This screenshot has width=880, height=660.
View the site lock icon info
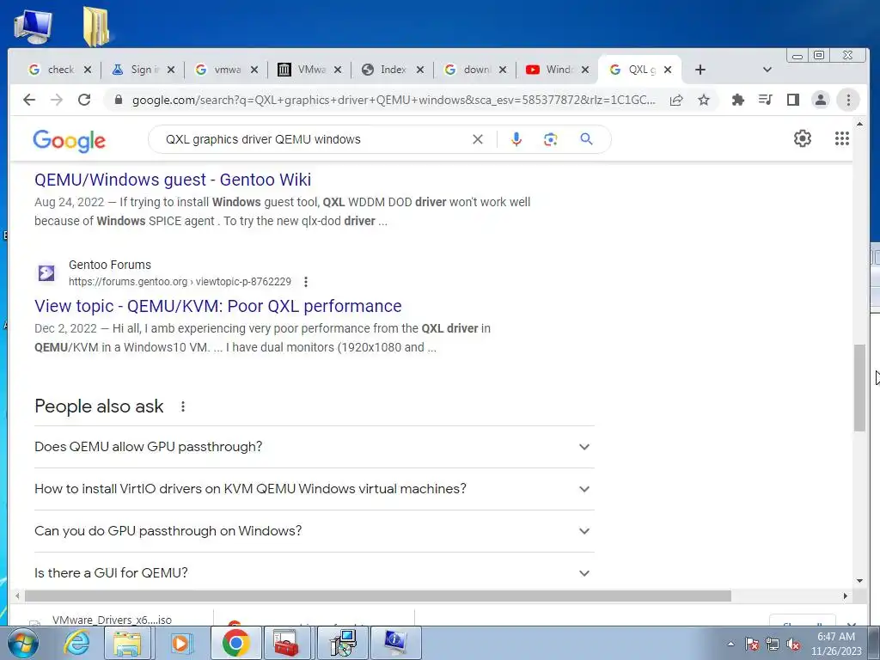tap(118, 100)
